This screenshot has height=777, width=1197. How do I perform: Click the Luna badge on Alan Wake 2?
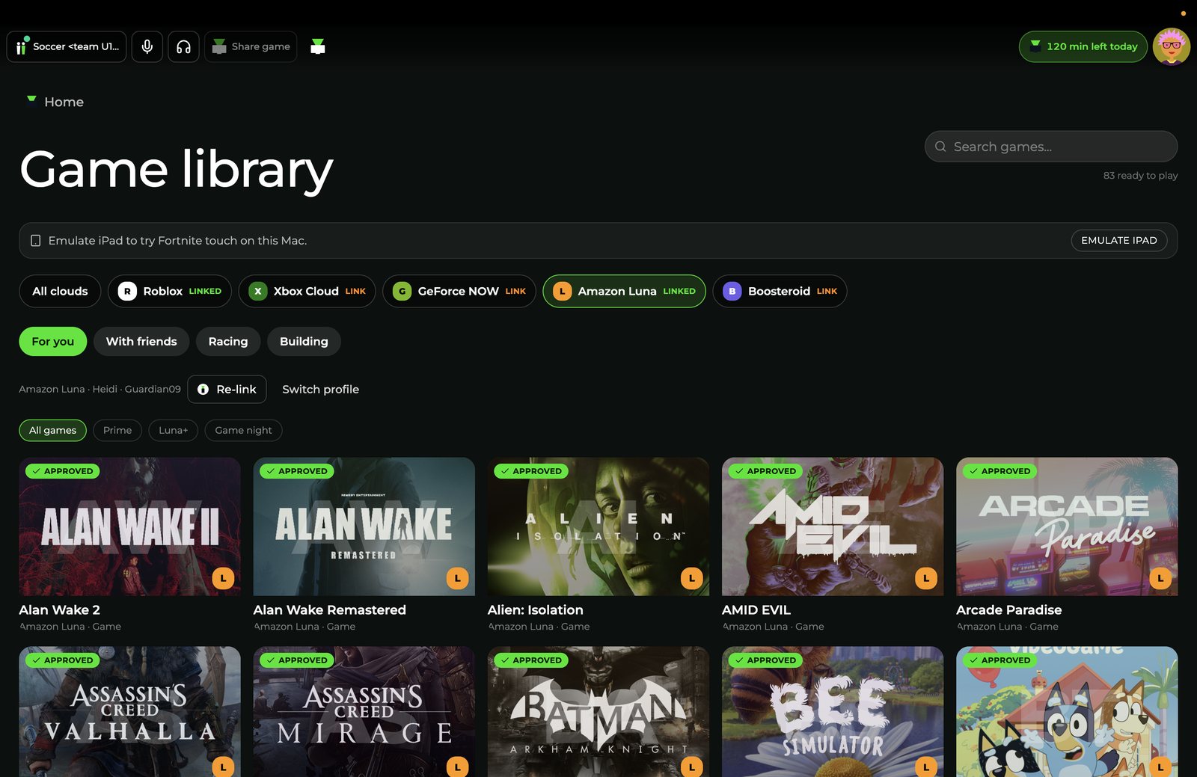click(x=223, y=578)
